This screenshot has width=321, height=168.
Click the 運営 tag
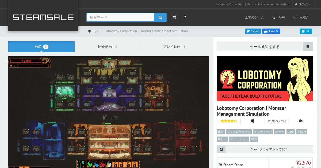pyautogui.click(x=221, y=132)
